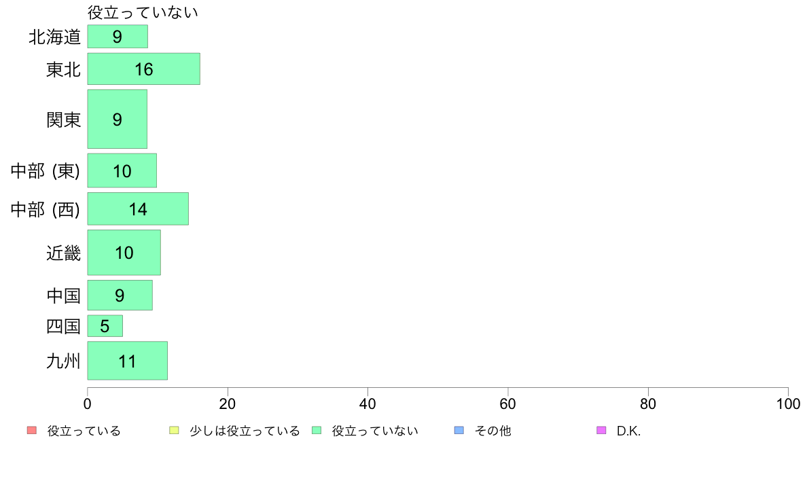Select the 近畿 bar showing 10
Viewport: 807px width, 500px height.
click(x=124, y=253)
